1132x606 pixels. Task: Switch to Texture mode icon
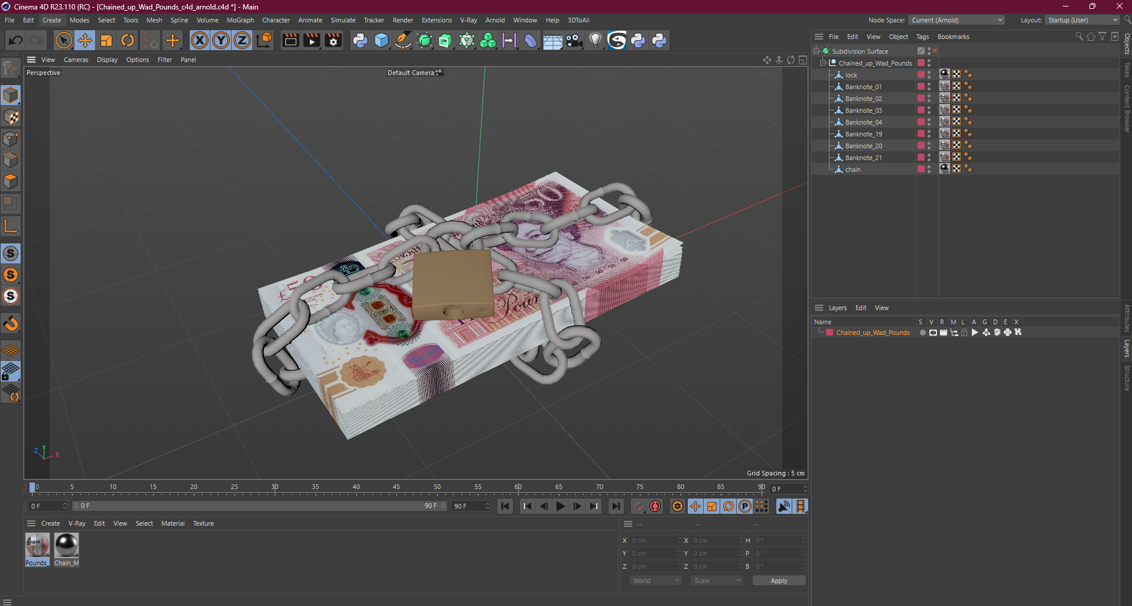click(x=11, y=117)
